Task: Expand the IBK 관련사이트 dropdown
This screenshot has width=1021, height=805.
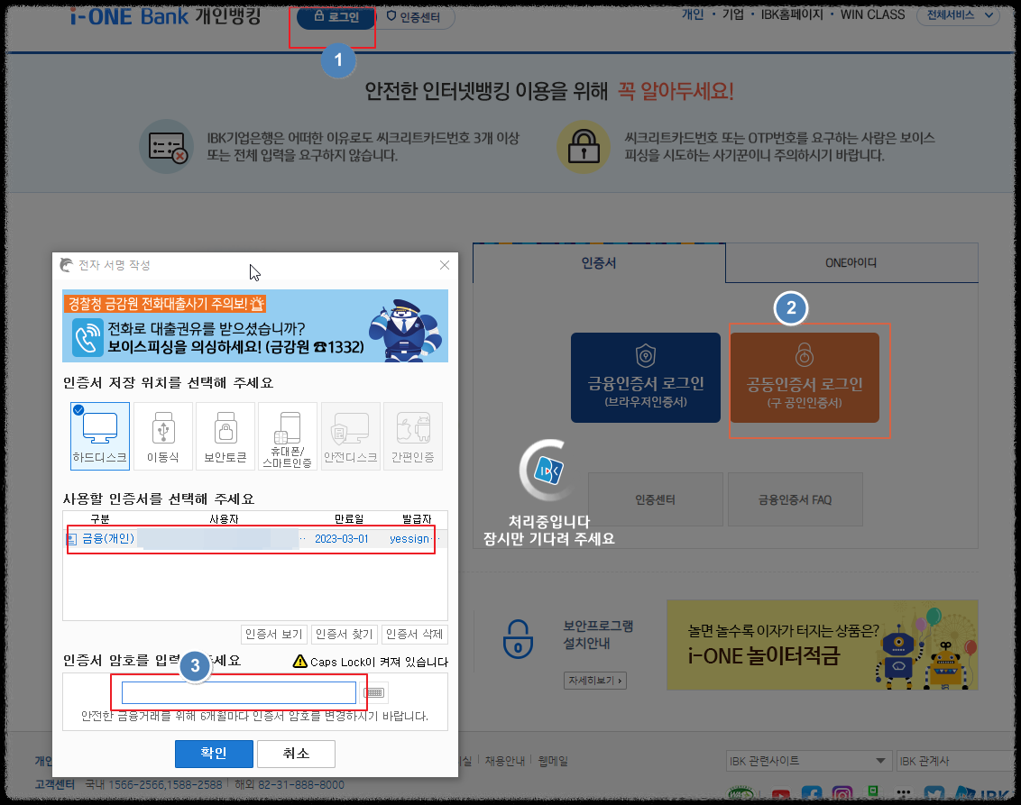Action: coord(808,761)
